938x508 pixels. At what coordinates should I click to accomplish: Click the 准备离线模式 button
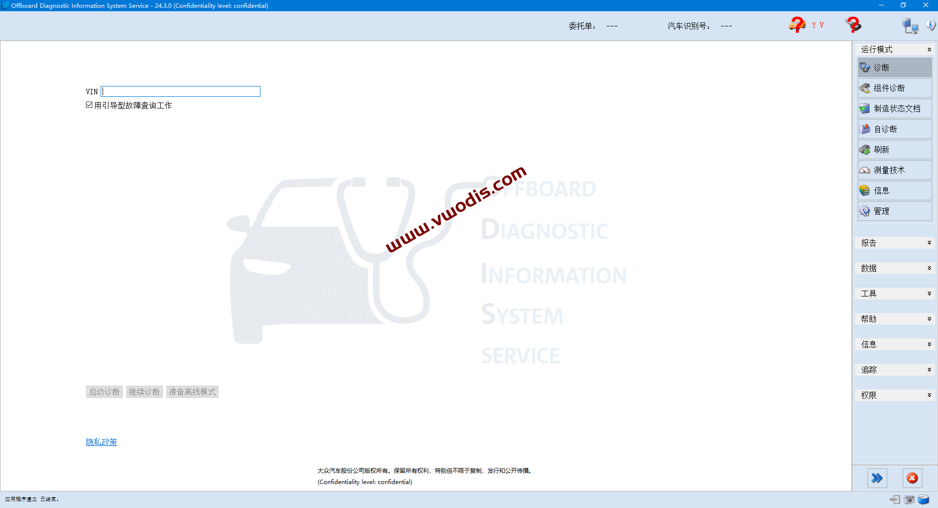click(192, 392)
